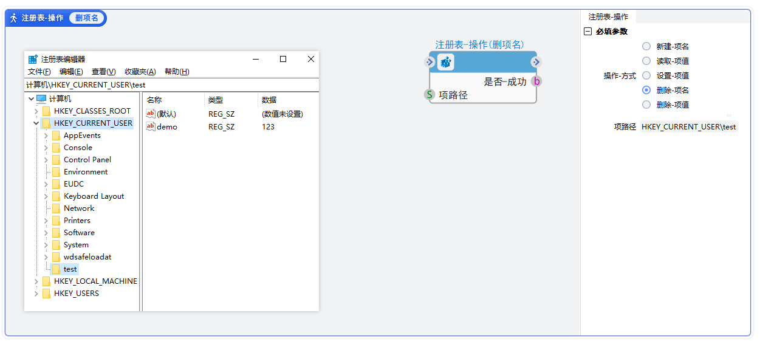Screen dimensions: 760x347
Task: Click the node's output flow arrow port
Action: pos(536,62)
